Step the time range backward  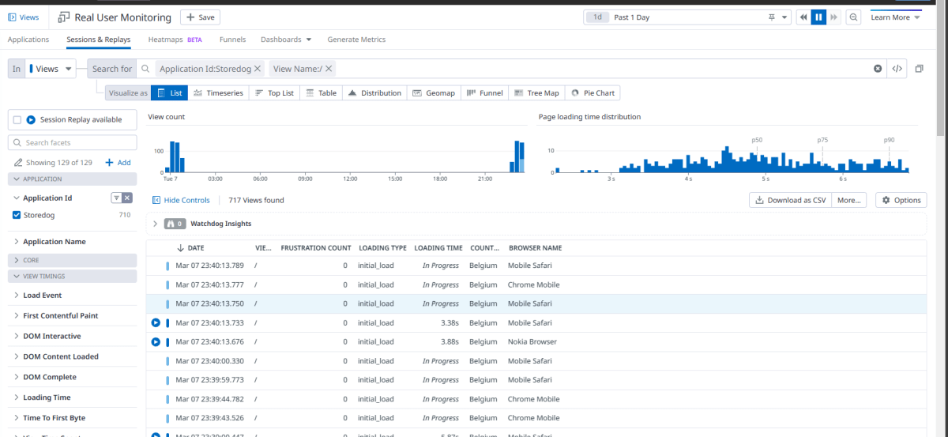point(803,17)
